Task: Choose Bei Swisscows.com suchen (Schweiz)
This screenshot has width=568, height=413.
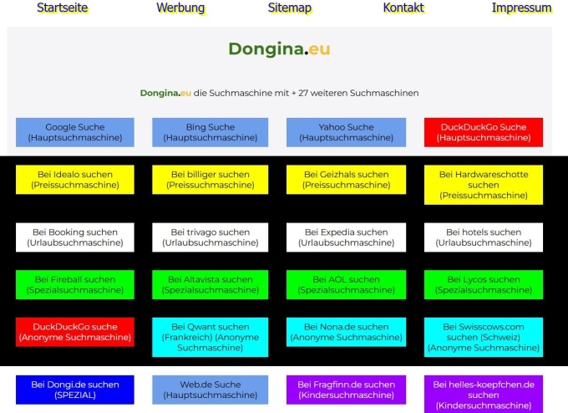Action: (484, 337)
